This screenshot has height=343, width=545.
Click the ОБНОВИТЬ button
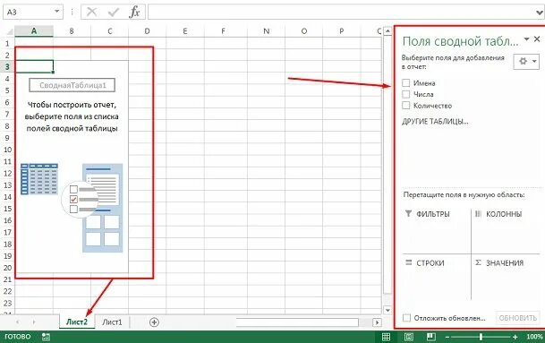pyautogui.click(x=518, y=318)
